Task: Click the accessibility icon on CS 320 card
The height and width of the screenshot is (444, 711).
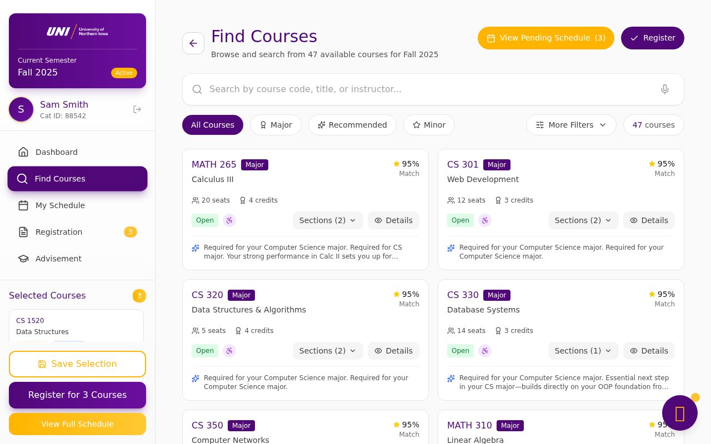Action: [x=229, y=351]
